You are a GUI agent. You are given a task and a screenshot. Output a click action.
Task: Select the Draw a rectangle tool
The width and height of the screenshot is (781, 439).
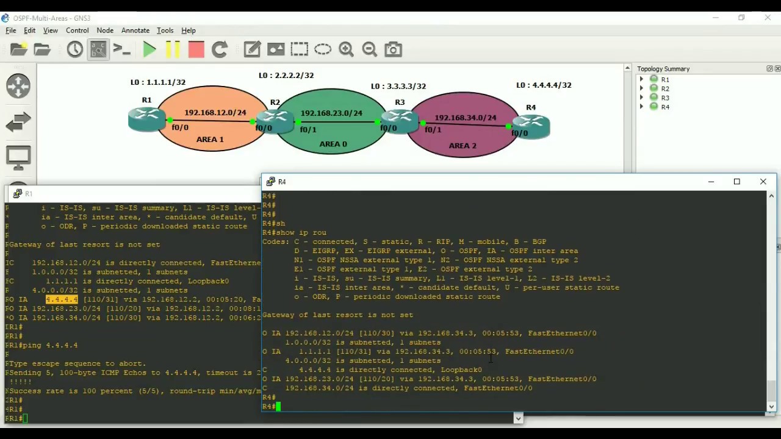tap(299, 49)
